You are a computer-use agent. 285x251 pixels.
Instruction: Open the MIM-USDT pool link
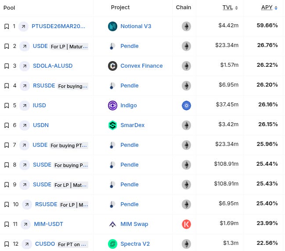point(49,224)
